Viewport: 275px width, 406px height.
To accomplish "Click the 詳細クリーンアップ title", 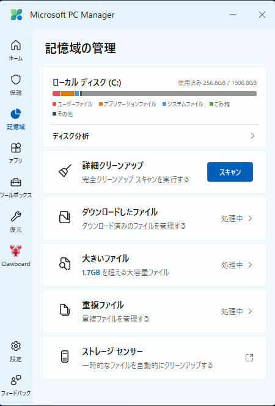I will (x=112, y=166).
